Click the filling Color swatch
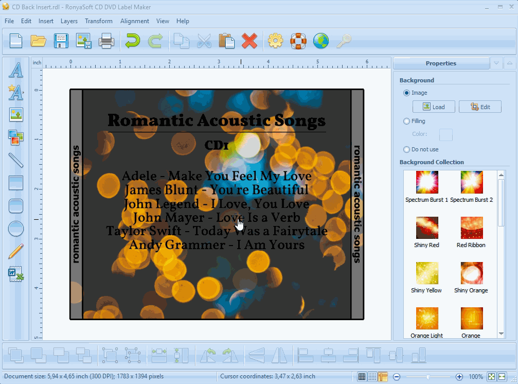Image resolution: width=518 pixels, height=384 pixels. 445,134
